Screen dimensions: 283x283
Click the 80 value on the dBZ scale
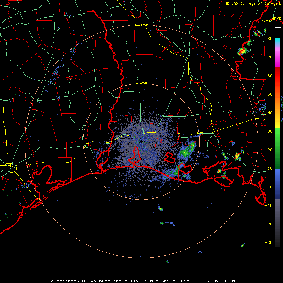coord(270,38)
